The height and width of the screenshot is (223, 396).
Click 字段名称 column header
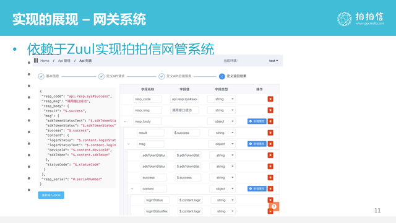147,89
